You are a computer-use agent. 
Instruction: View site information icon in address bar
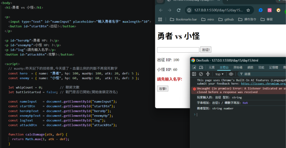tap(189, 10)
